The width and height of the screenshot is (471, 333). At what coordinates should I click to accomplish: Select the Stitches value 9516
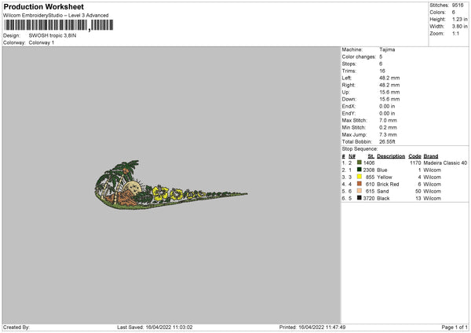coord(458,5)
